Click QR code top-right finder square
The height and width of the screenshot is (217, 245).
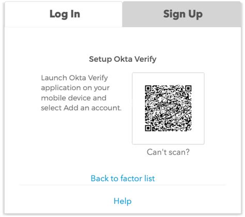[188, 88]
